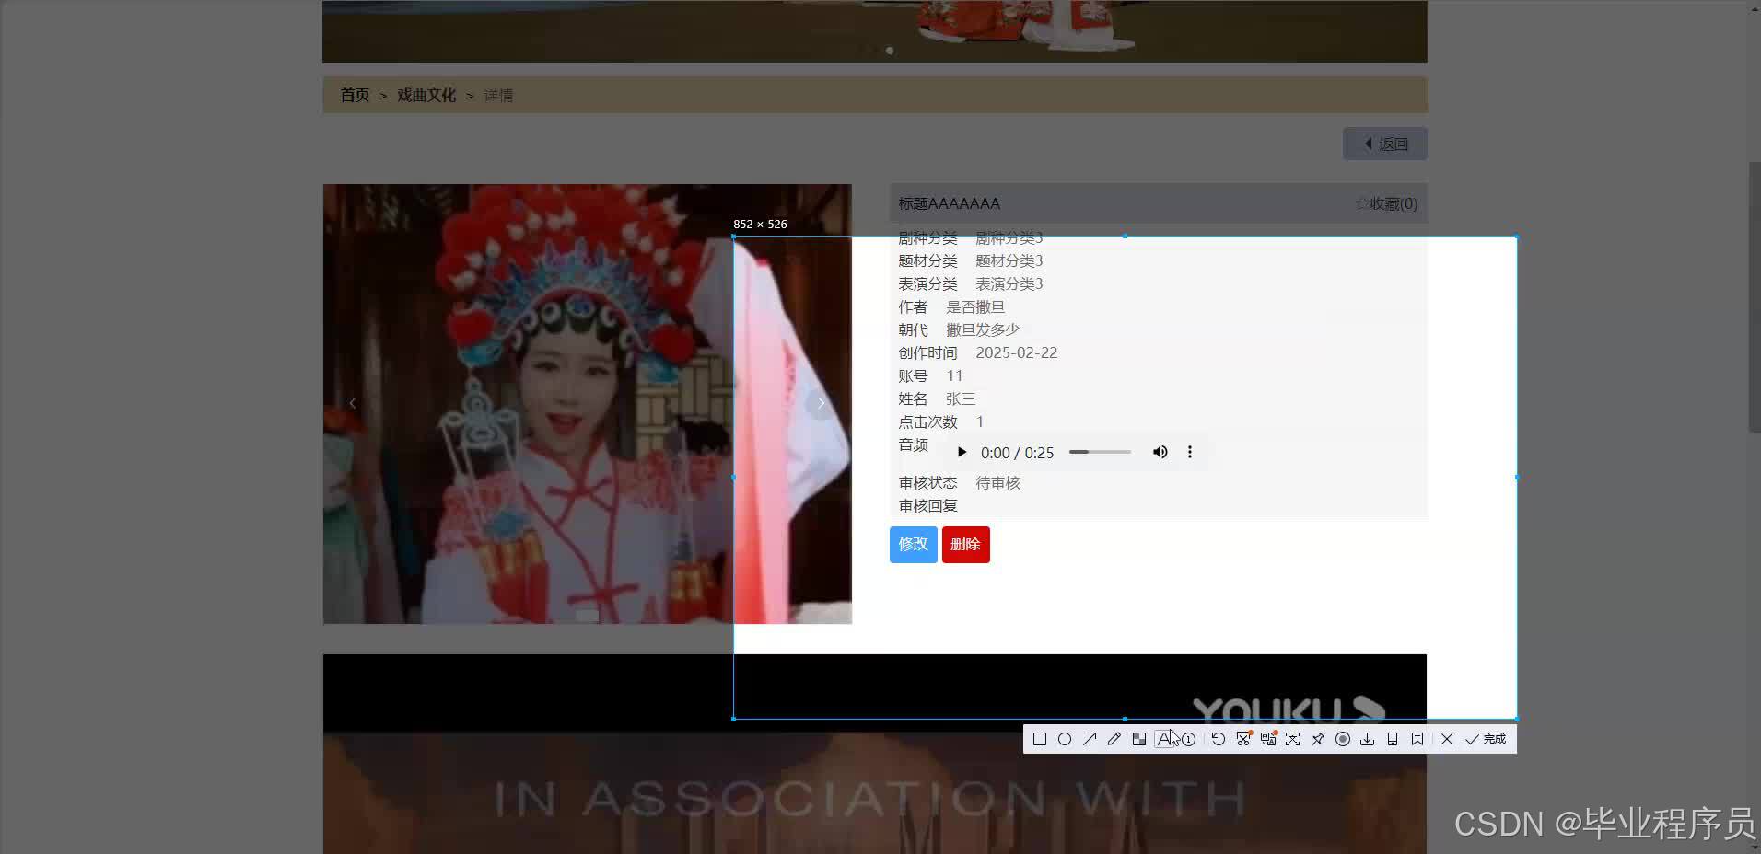Open the audio player more options menu
This screenshot has height=854, width=1761.
pos(1190,452)
